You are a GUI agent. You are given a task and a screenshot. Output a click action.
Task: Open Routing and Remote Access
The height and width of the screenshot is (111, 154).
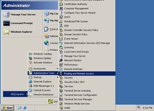(x=87, y=74)
